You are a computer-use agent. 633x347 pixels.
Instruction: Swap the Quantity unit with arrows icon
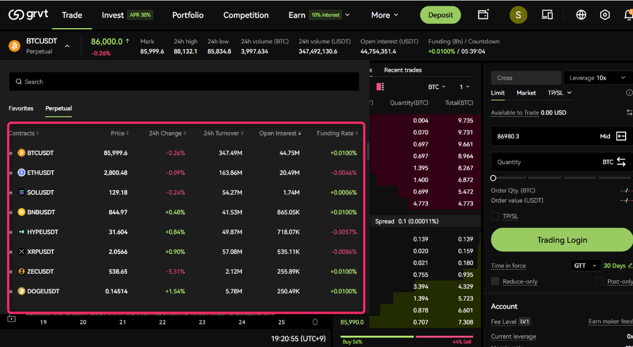click(621, 162)
